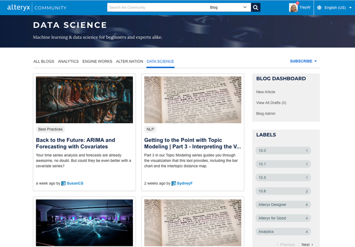Switch to the All Blogs tab
Viewport: 355px width, 247px height.
[44, 61]
